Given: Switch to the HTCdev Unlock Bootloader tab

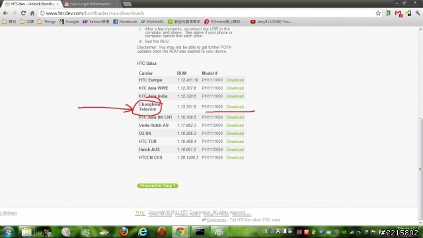Looking at the screenshot, I should [32, 4].
